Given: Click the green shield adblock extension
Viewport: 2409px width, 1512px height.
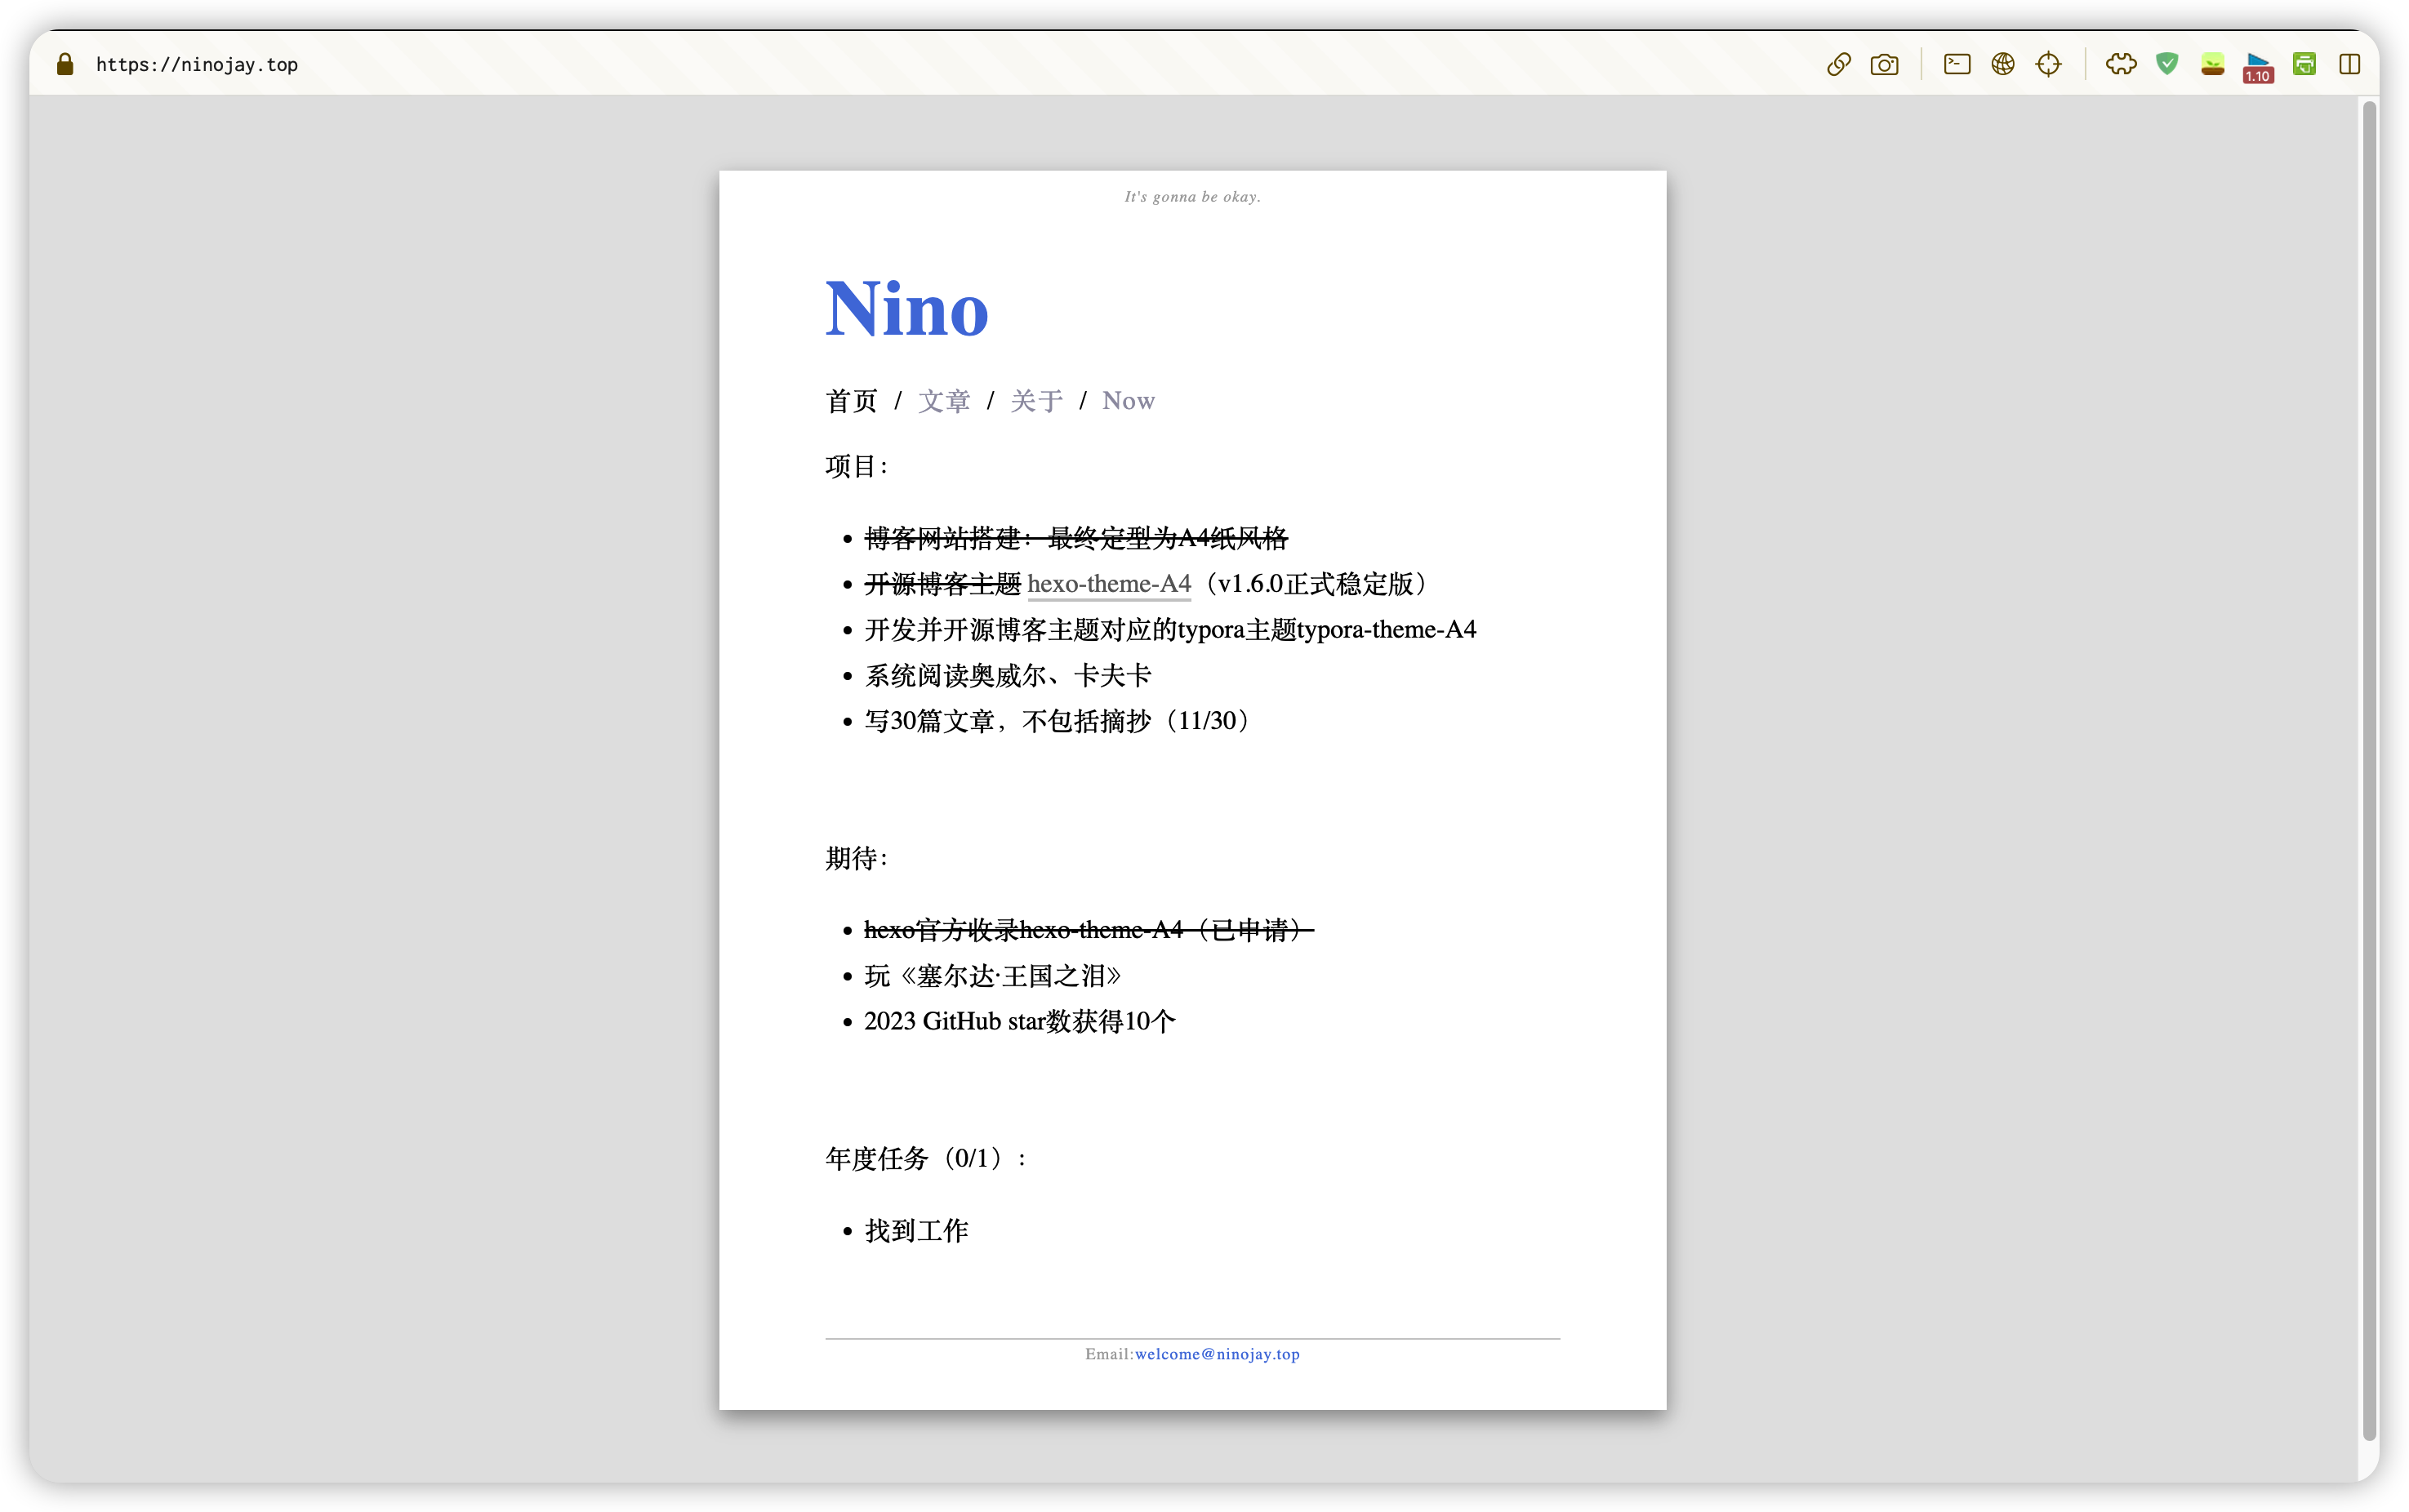Looking at the screenshot, I should 2167,64.
